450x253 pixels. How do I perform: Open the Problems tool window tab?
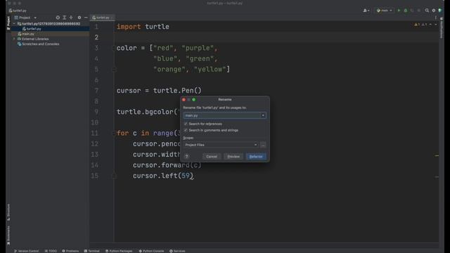70,251
